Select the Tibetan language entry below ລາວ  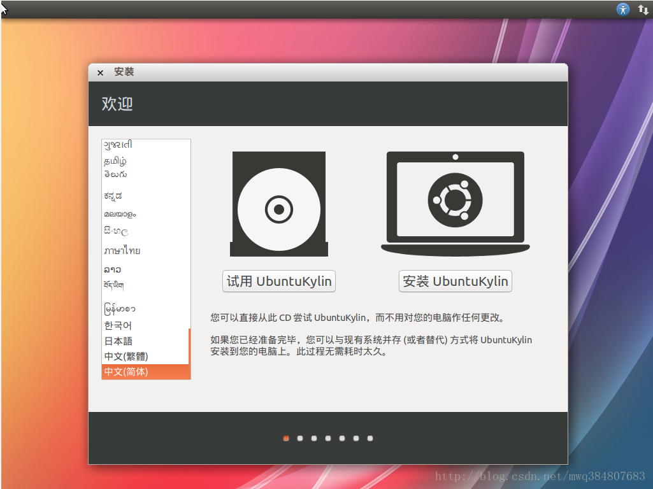(x=145, y=285)
